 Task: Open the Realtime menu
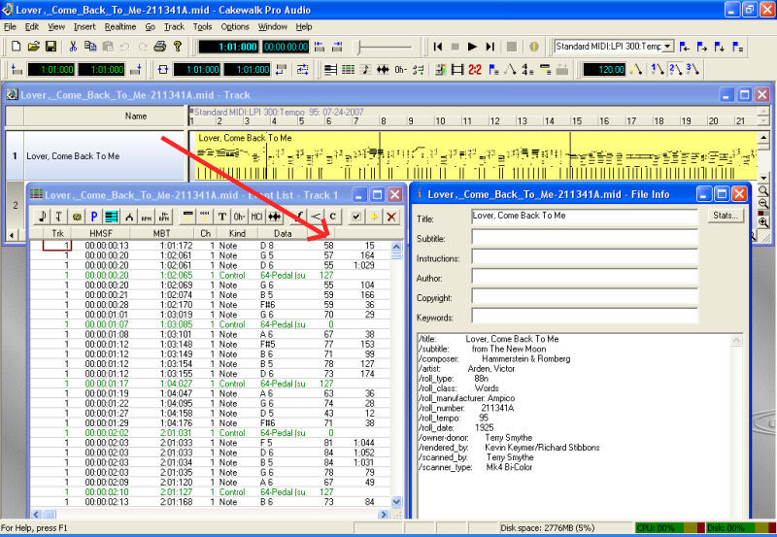coord(120,26)
